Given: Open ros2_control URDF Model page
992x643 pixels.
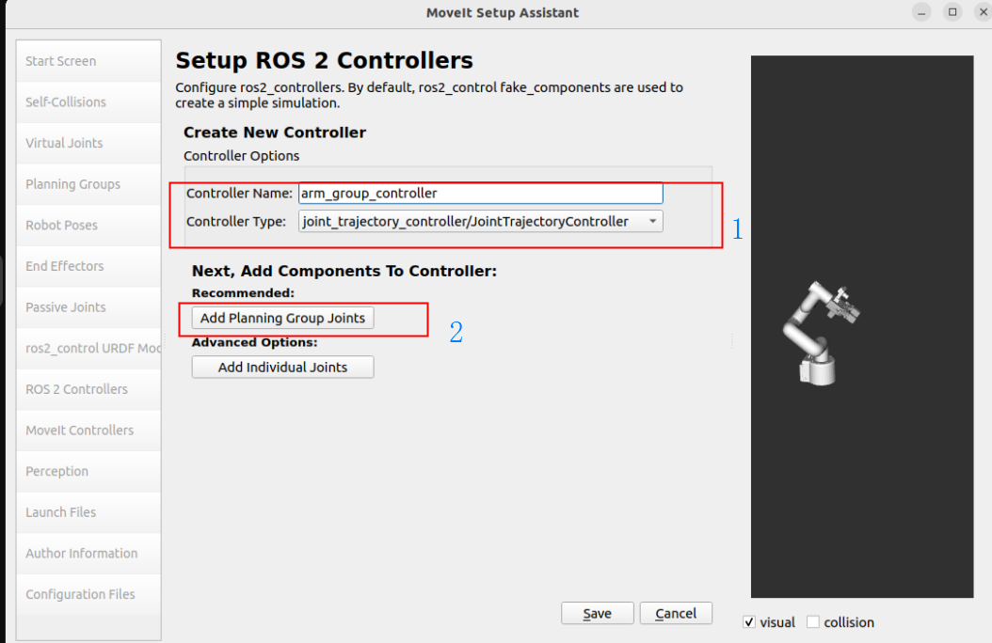Looking at the screenshot, I should pos(88,349).
